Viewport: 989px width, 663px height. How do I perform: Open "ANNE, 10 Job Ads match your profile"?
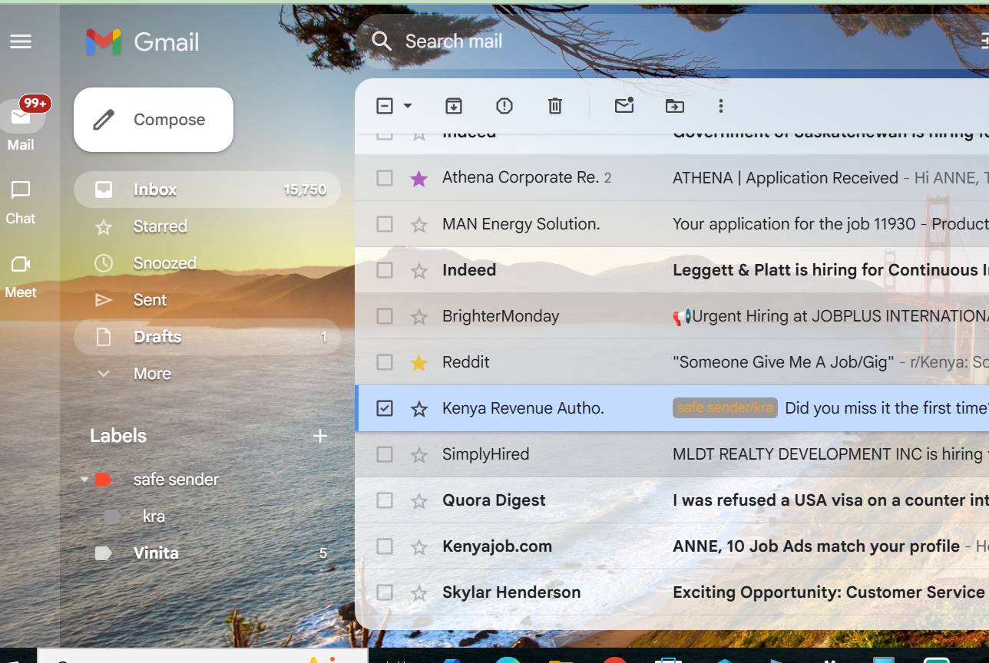[x=816, y=546]
